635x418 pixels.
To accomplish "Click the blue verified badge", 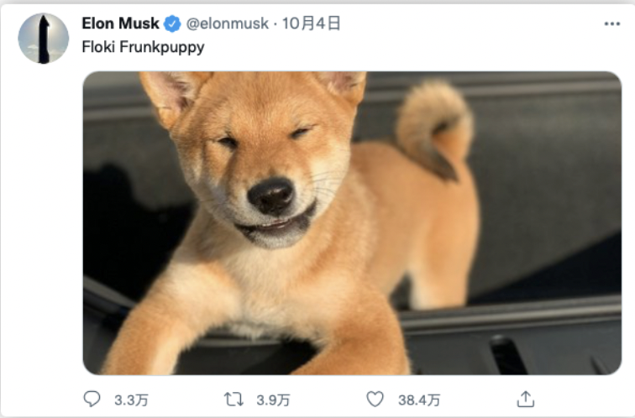I will pos(172,24).
